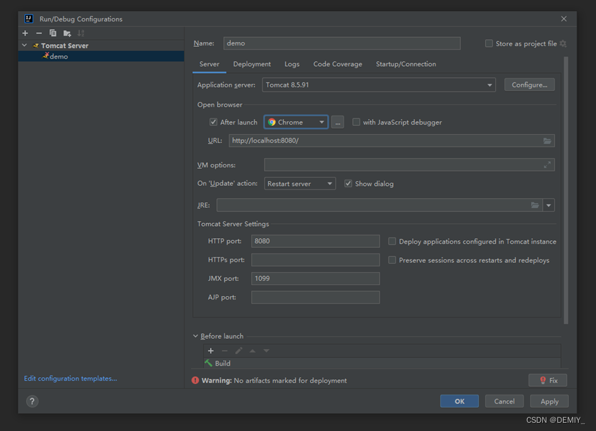Image resolution: width=596 pixels, height=431 pixels.
Task: Click the gear icon beside Store as project file
Action: point(563,43)
